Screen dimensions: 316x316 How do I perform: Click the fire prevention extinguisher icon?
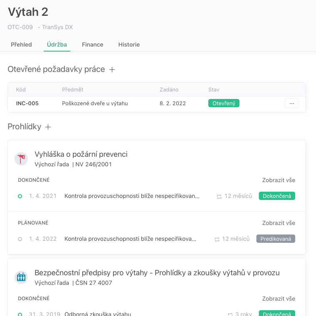[21, 158]
